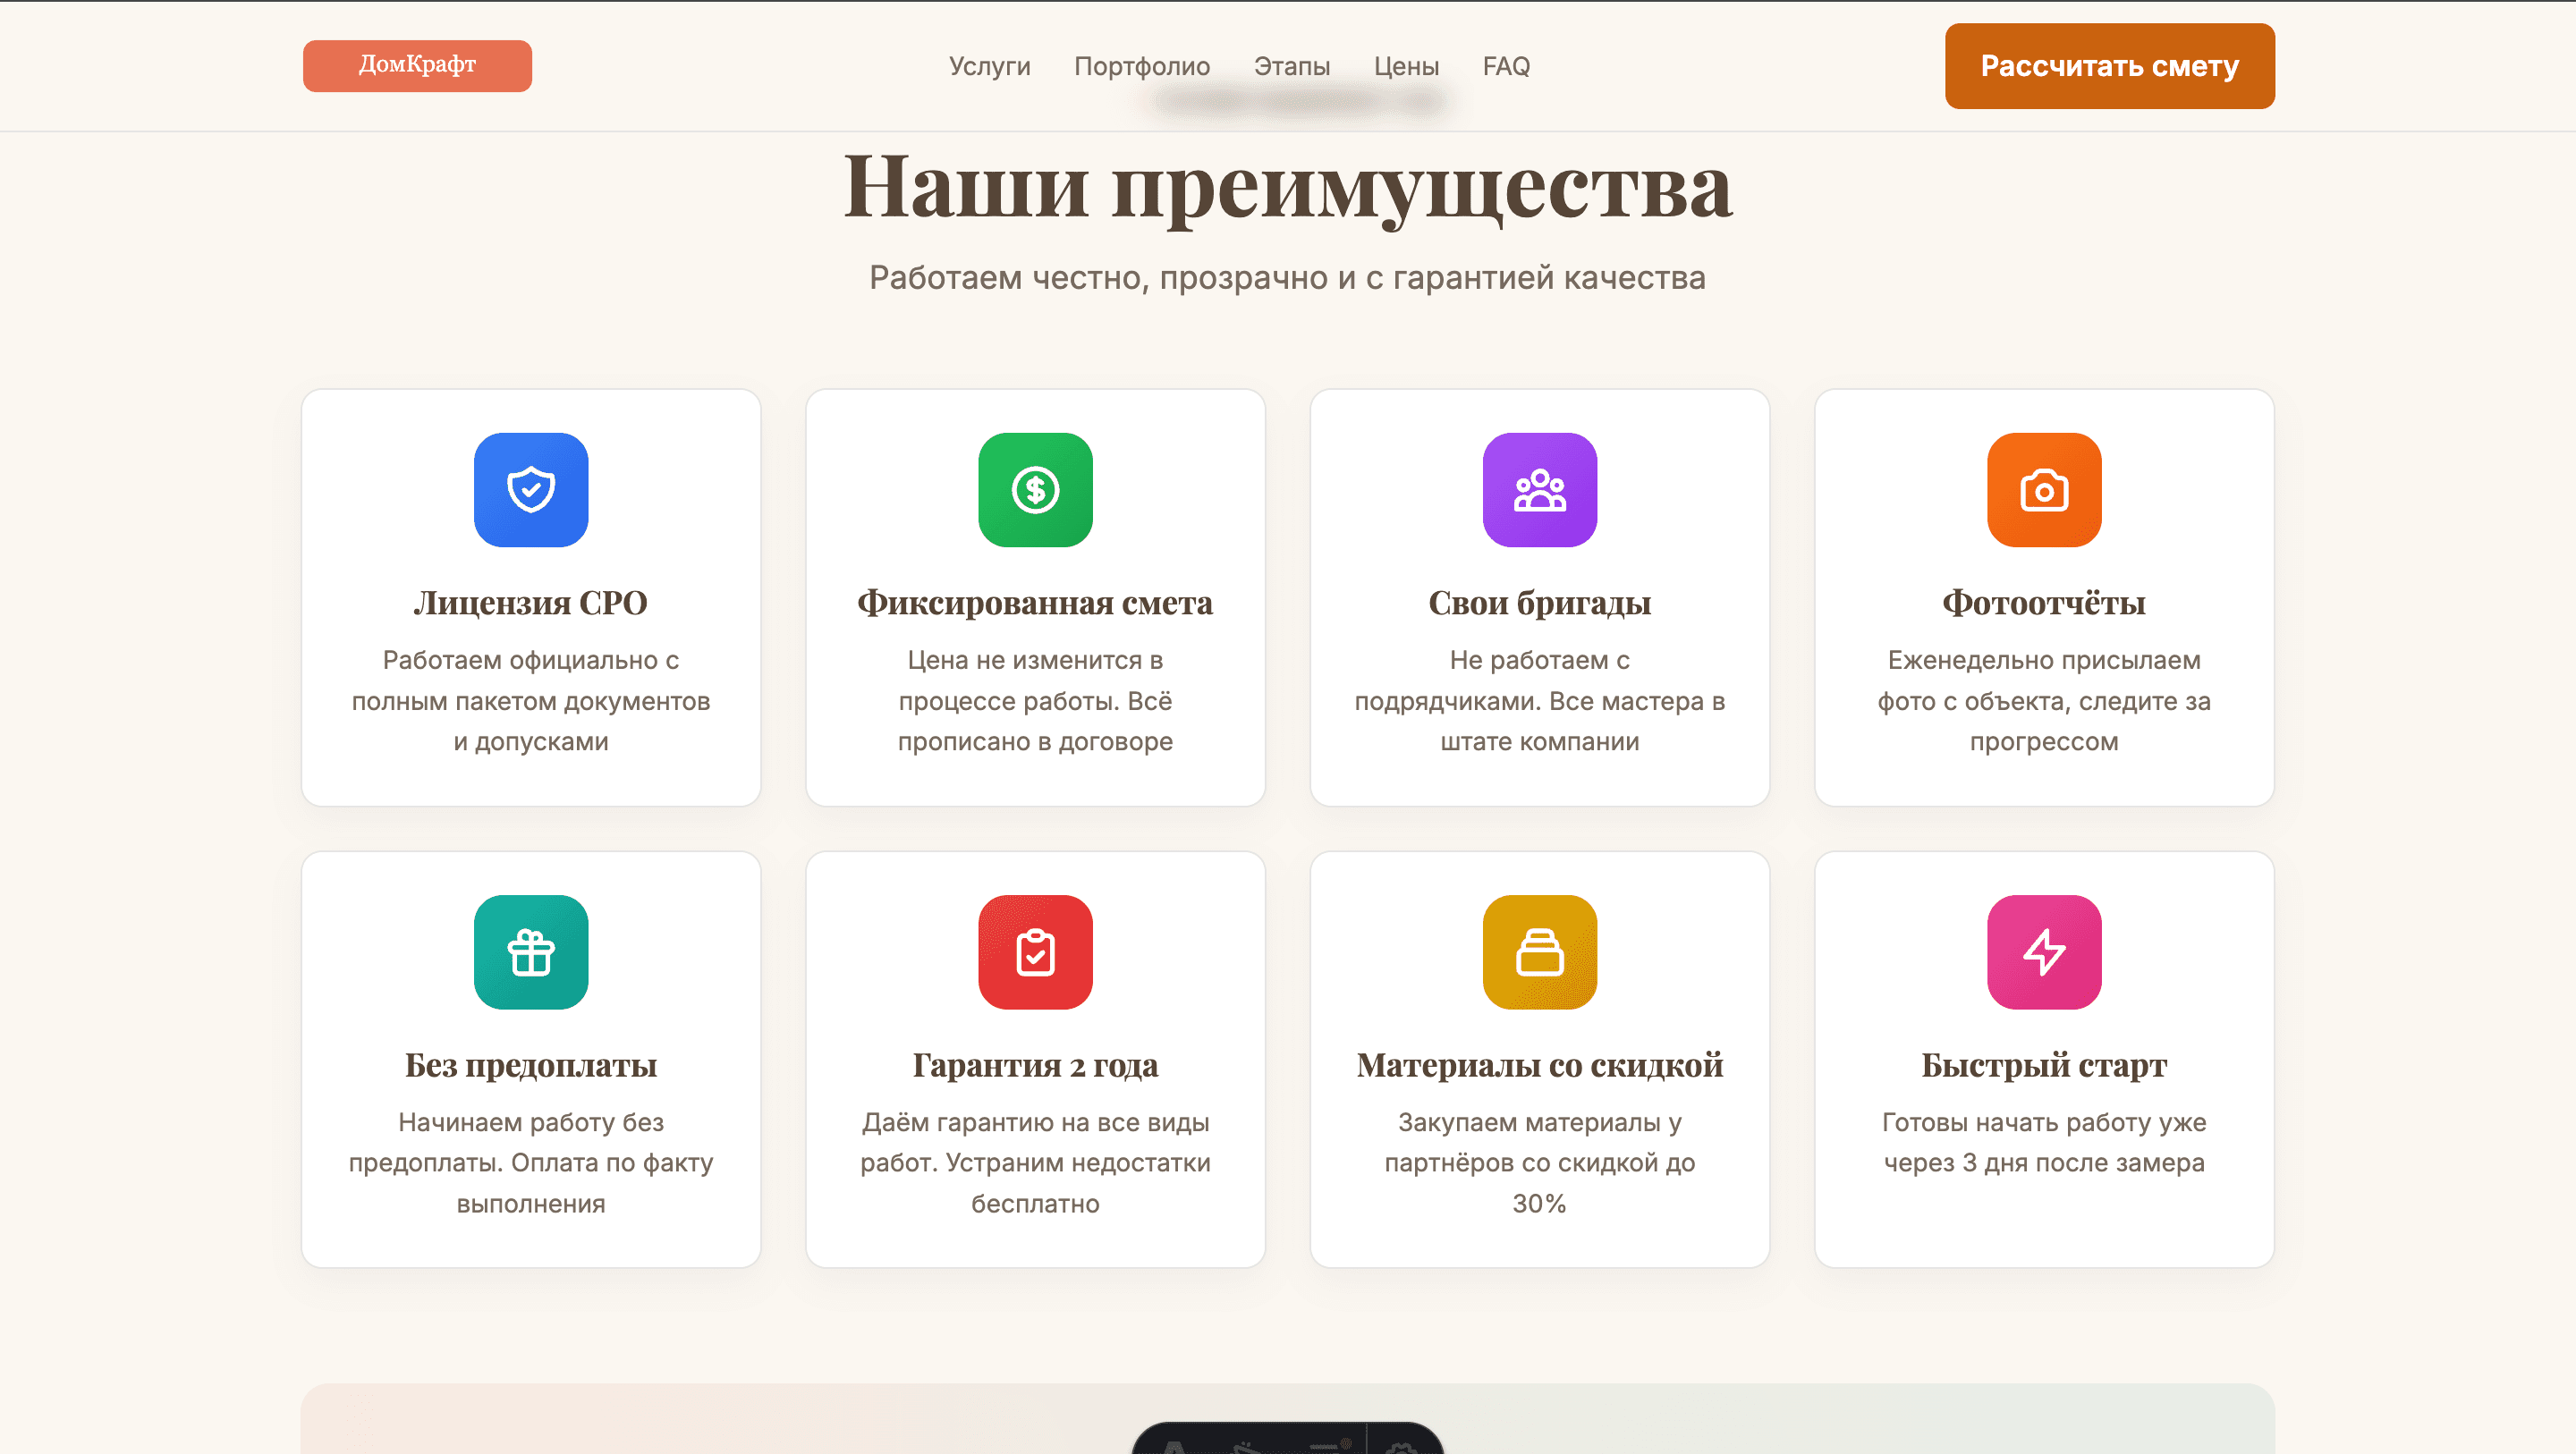Select the pink lightning icon on «Быстрый старт» card

point(2043,951)
